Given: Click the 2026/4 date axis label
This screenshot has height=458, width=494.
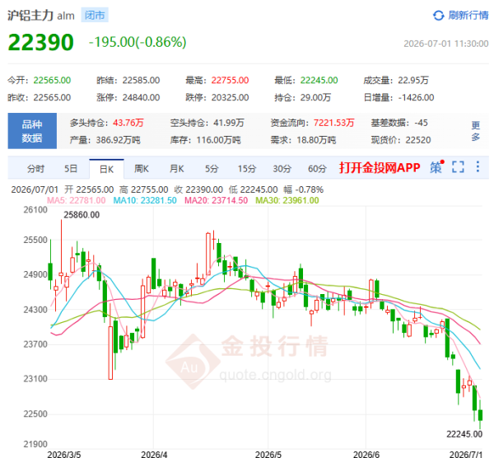Looking at the screenshot, I should pyautogui.click(x=154, y=454).
